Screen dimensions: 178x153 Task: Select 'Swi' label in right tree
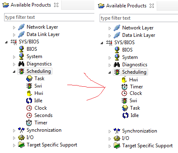[133, 101]
